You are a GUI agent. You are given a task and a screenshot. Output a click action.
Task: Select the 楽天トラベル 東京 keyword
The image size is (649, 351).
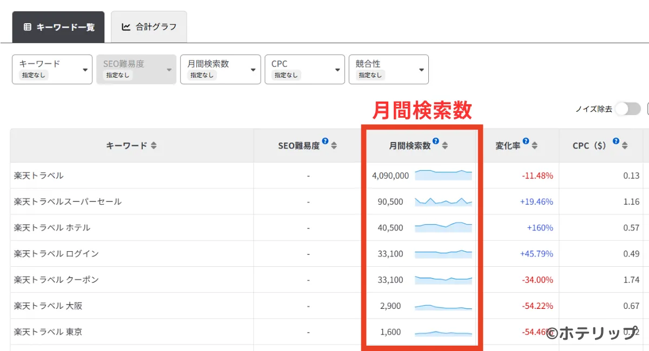pos(48,332)
